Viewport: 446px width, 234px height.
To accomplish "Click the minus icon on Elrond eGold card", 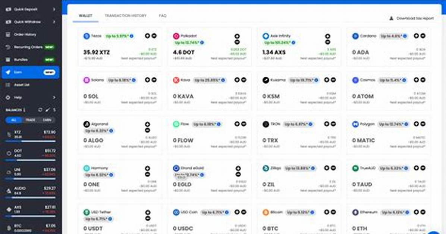I will (238, 174).
